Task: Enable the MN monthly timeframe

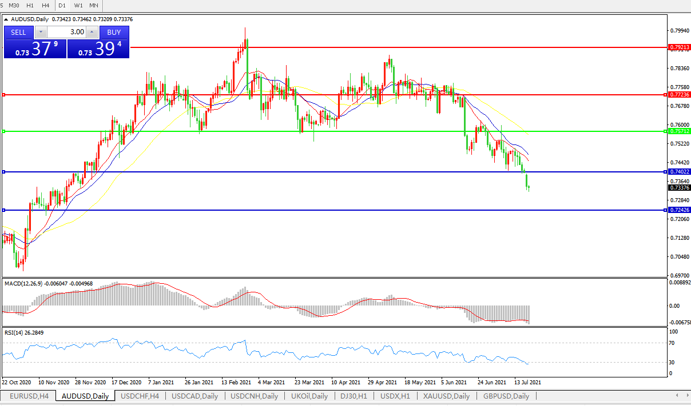Action: (93, 5)
